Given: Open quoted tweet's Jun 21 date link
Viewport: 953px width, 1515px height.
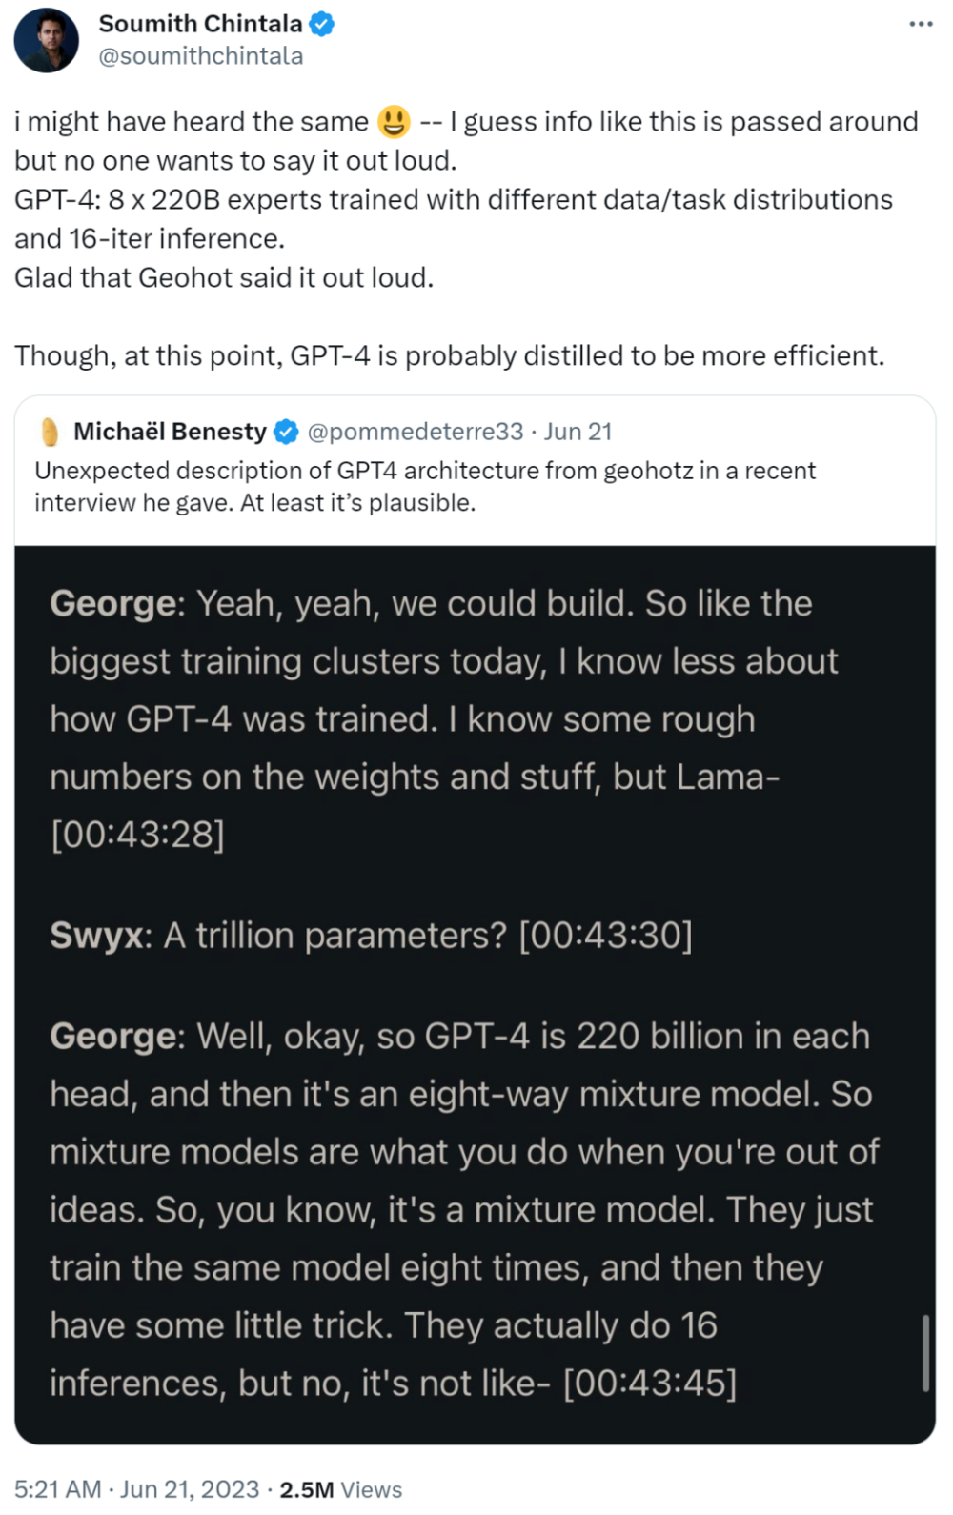Looking at the screenshot, I should (x=578, y=432).
